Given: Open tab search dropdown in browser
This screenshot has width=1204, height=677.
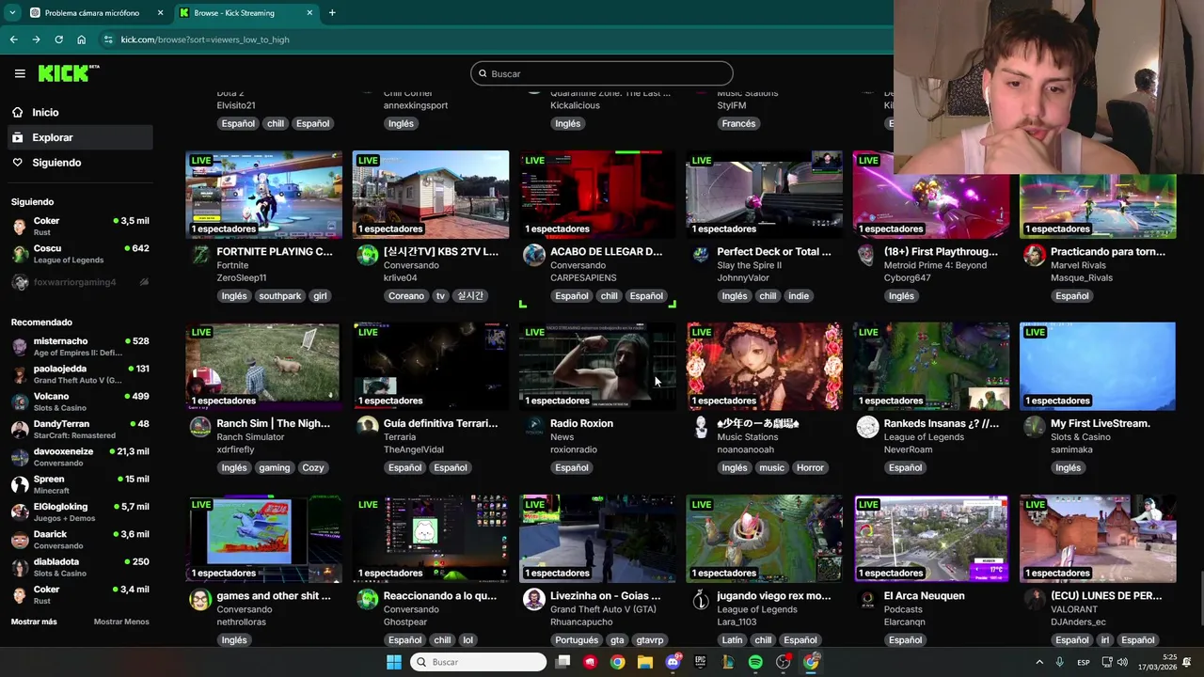Looking at the screenshot, I should pos(12,13).
